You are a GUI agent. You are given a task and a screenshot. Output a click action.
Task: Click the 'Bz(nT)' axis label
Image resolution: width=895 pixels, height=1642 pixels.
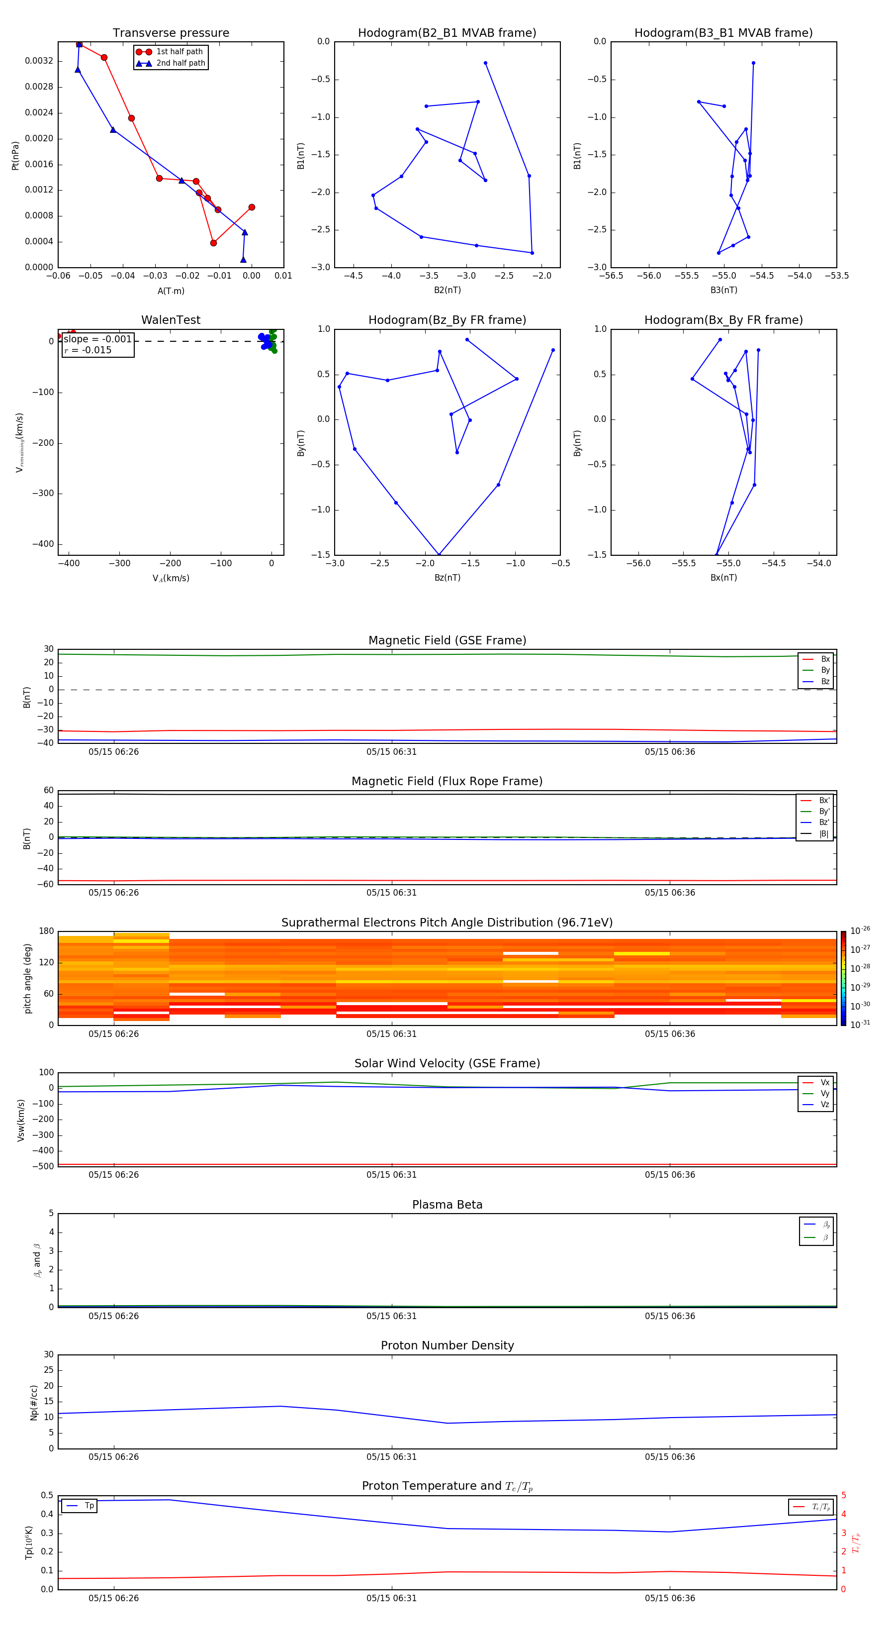(447, 578)
